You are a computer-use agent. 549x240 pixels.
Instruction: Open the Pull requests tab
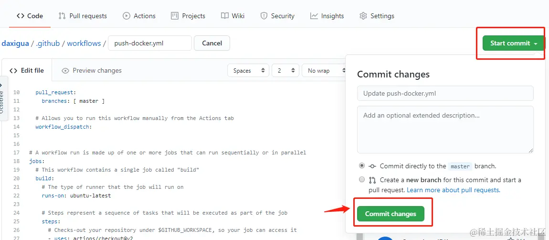83,16
